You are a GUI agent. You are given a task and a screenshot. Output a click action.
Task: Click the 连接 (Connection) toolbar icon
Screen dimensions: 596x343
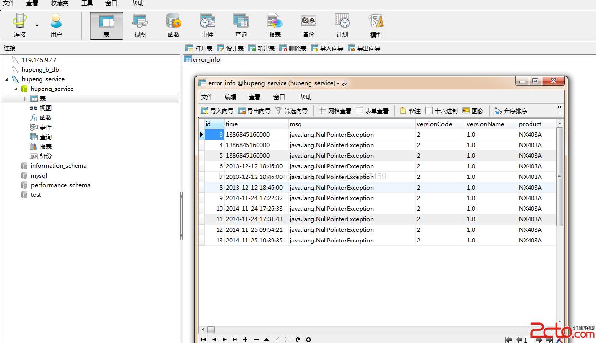(x=20, y=25)
